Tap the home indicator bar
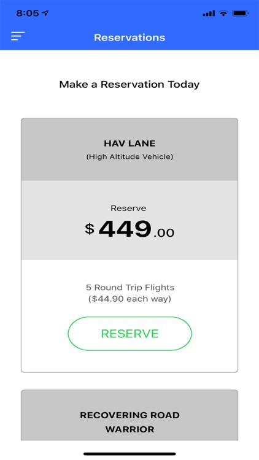The image size is (259, 460). pos(129,454)
